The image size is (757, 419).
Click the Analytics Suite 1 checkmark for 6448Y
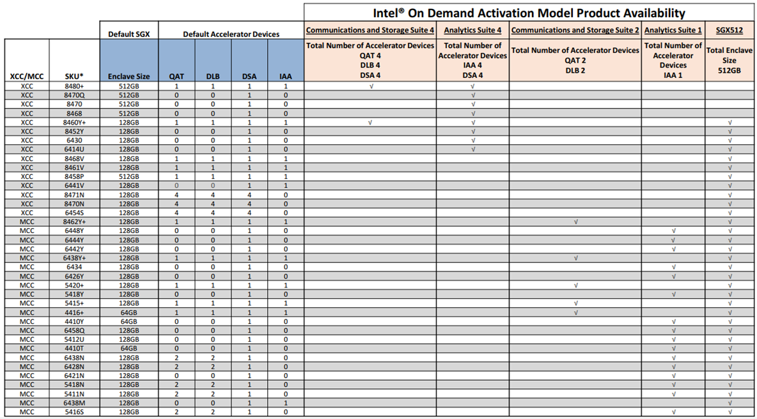tap(673, 231)
